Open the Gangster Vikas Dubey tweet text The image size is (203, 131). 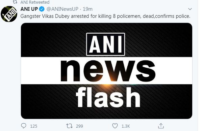click(x=105, y=16)
